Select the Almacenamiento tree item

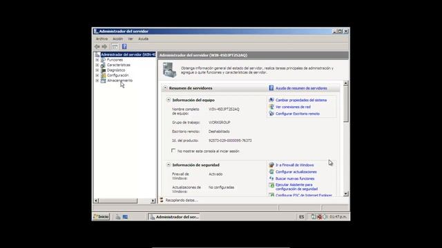pyautogui.click(x=119, y=81)
